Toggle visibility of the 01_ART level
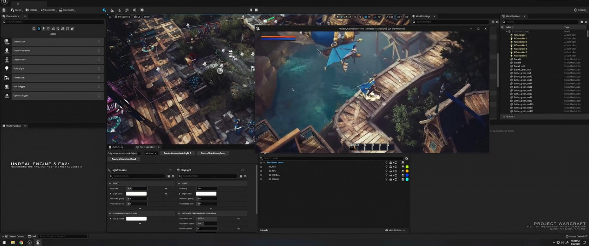 click(x=261, y=167)
